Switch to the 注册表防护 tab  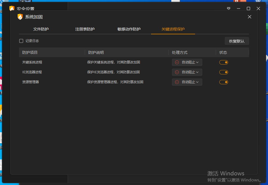(x=85, y=29)
